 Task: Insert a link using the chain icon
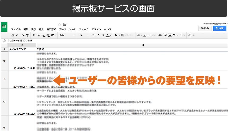(x=160, y=35)
